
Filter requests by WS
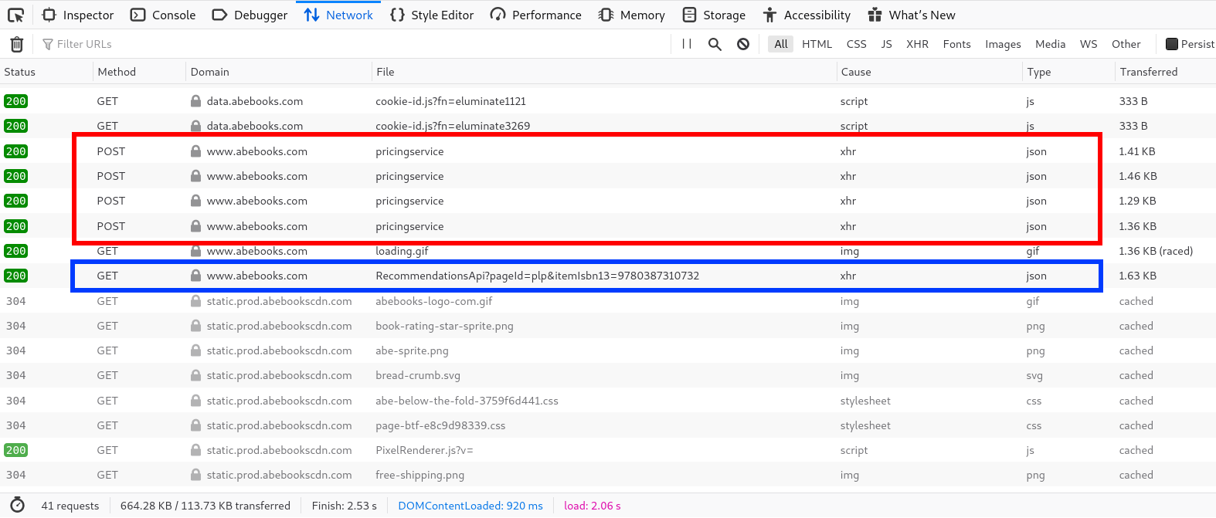tap(1089, 44)
